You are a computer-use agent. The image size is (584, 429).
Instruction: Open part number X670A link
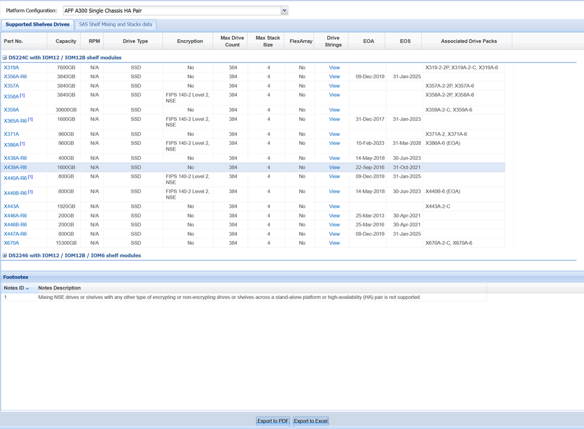pyautogui.click(x=11, y=243)
